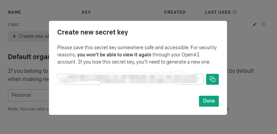Select the casc key name in the table
This screenshot has width=277, height=134.
click(x=14, y=24)
